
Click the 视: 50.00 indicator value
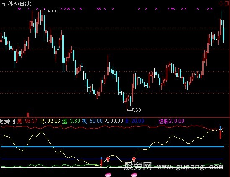click(x=92, y=121)
